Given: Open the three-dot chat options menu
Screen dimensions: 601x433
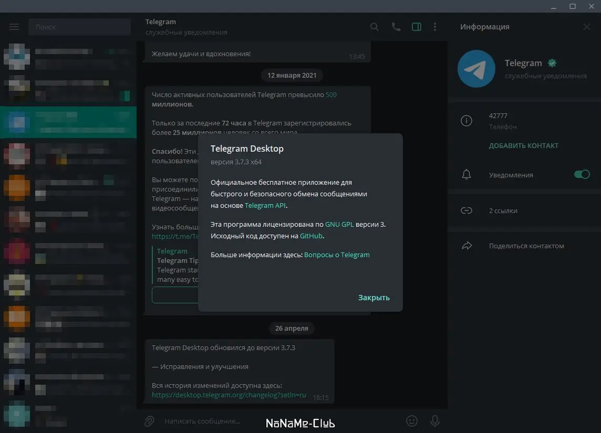Looking at the screenshot, I should pos(434,27).
